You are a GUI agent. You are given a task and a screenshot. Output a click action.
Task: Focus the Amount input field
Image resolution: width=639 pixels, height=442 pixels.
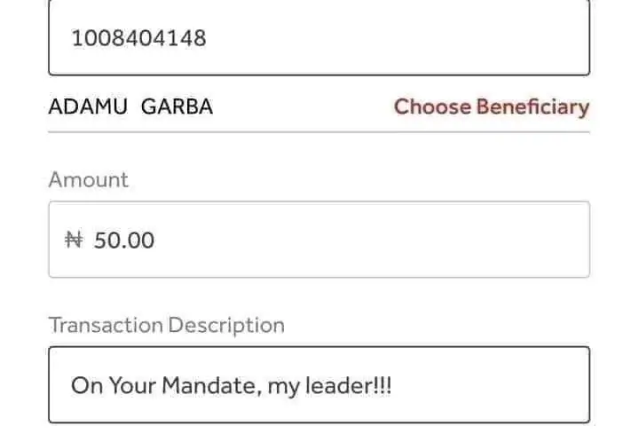tap(318, 240)
